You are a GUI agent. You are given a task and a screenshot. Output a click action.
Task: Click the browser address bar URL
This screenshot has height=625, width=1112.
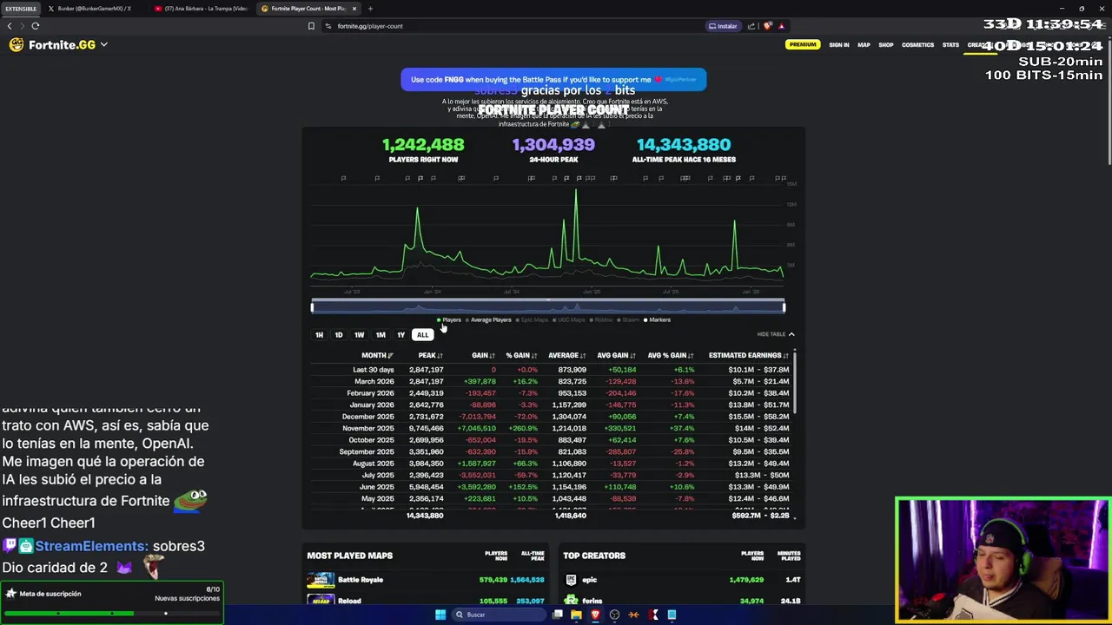tap(370, 26)
